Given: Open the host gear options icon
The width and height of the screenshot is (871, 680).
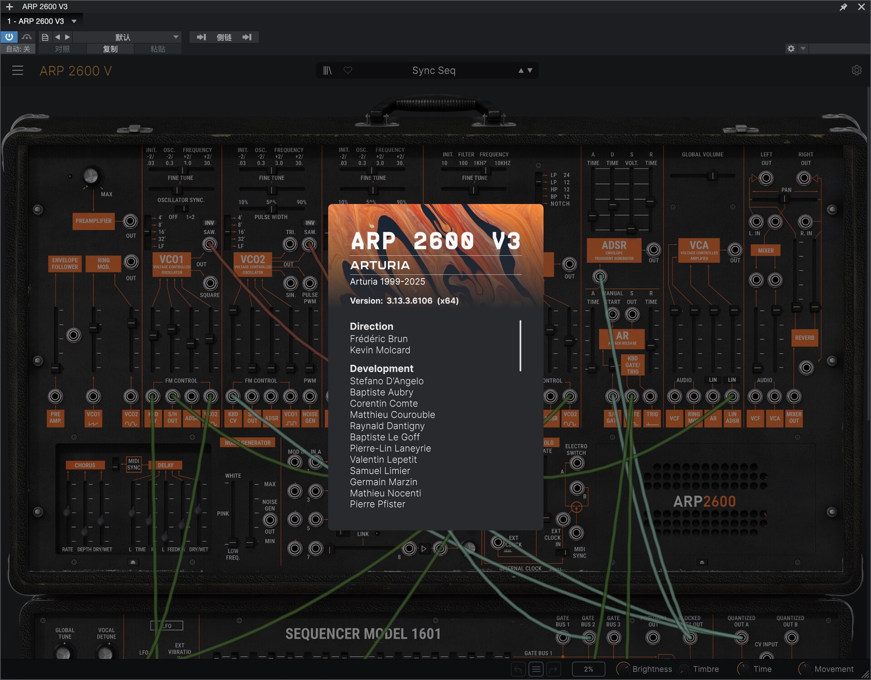Looking at the screenshot, I should coord(791,49).
